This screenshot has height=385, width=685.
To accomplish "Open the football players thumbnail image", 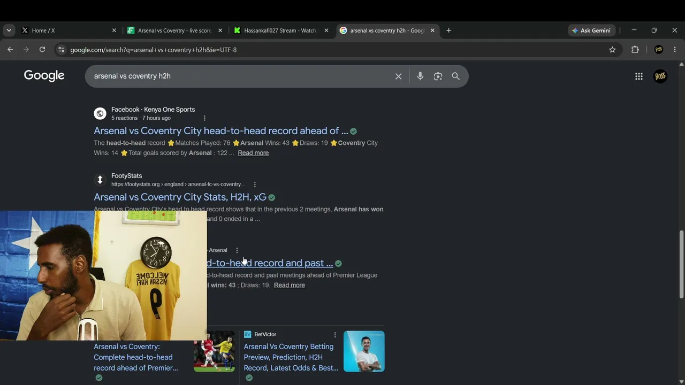I will [x=214, y=351].
